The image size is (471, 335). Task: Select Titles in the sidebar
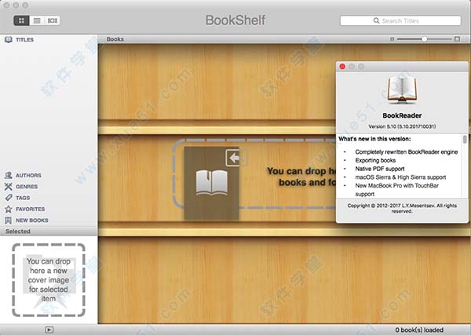[24, 40]
